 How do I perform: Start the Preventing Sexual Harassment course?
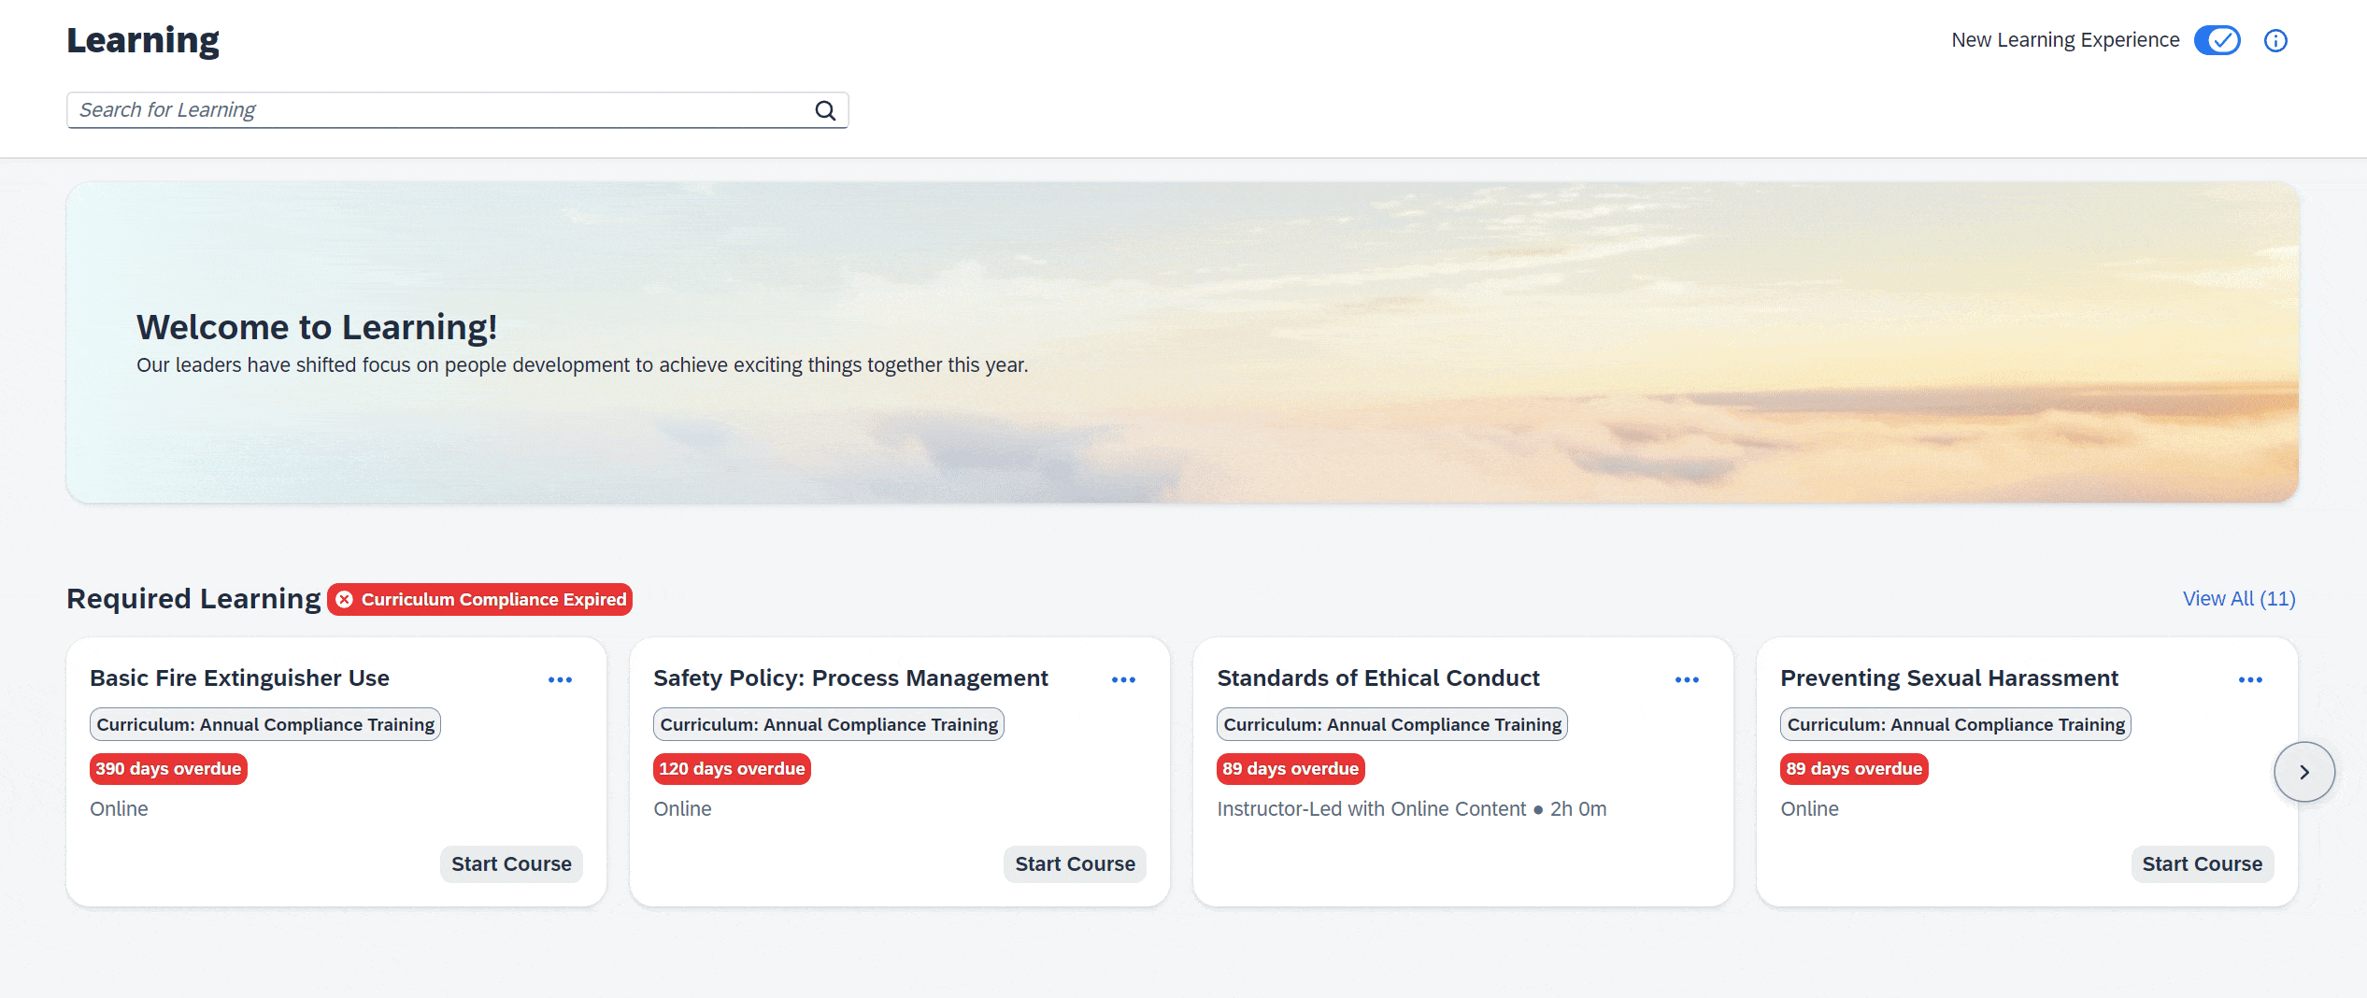click(x=2203, y=863)
